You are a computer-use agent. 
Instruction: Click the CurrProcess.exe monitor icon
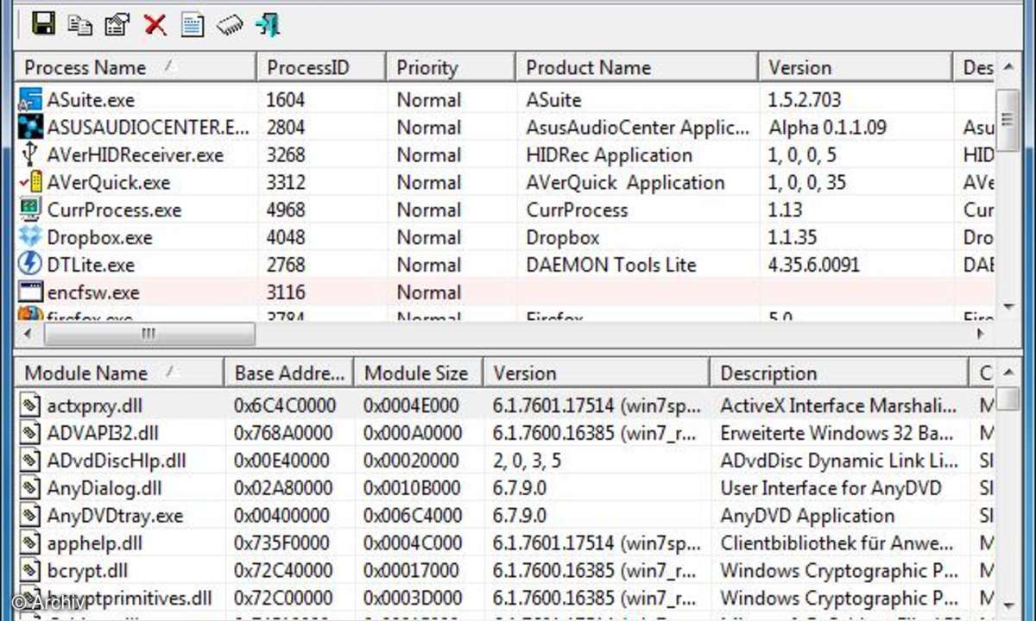point(30,210)
